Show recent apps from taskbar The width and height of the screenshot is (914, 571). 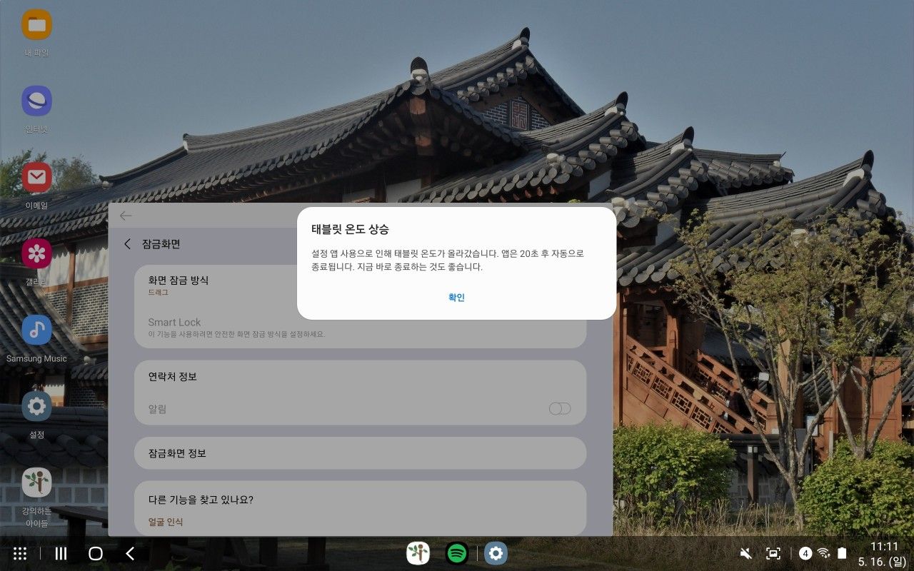[61, 554]
